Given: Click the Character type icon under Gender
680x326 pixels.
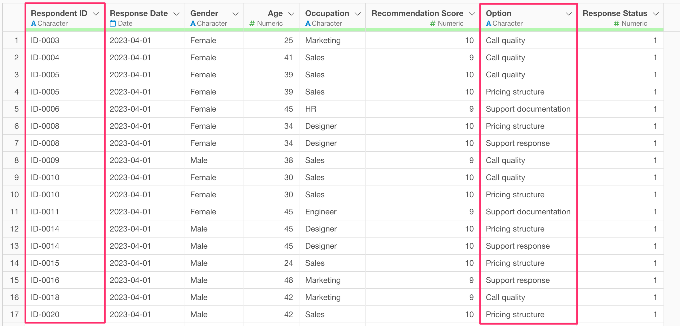Looking at the screenshot, I should pos(193,23).
